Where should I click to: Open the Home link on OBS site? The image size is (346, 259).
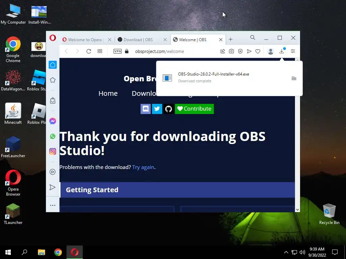pos(108,93)
